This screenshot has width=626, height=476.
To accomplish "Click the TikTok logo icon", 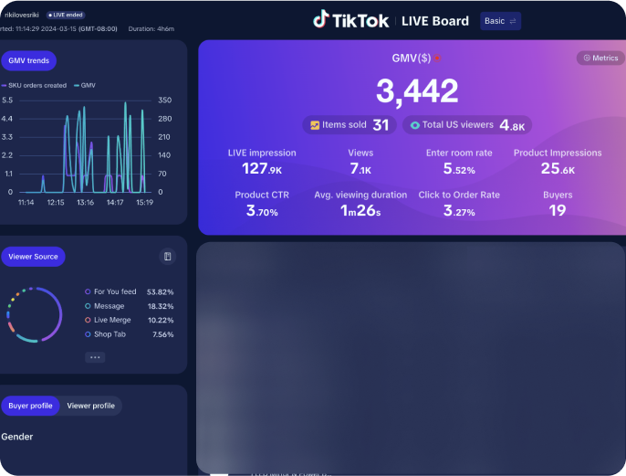I will 320,19.
